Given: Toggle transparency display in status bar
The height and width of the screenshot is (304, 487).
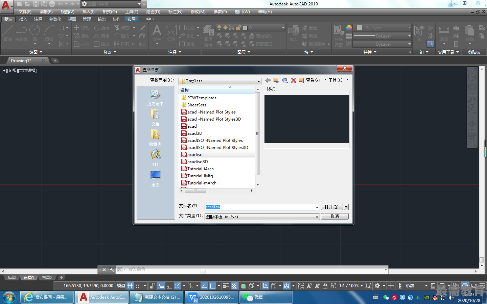Looking at the screenshot, I should click(234, 286).
